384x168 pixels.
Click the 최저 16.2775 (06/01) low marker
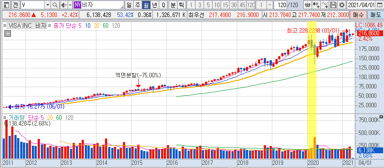(x=39, y=106)
